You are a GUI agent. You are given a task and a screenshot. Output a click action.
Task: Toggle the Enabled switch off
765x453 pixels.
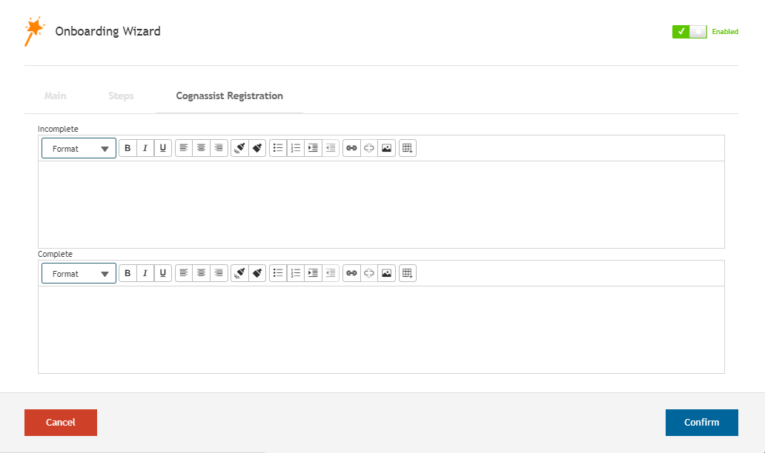click(x=689, y=31)
